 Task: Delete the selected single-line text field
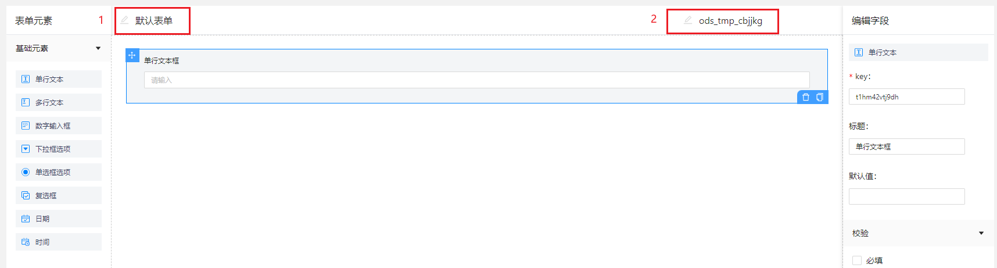pos(805,97)
